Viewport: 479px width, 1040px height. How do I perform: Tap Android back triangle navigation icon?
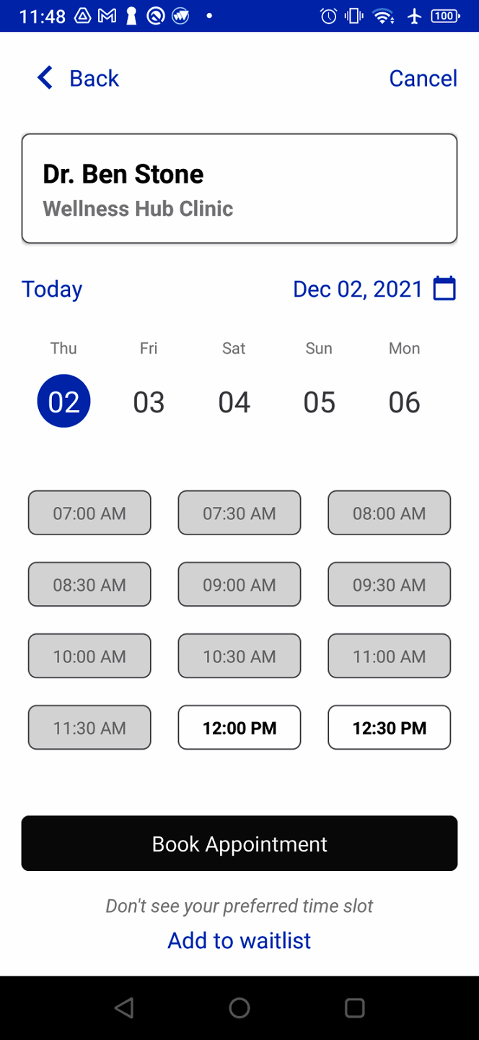click(124, 1008)
